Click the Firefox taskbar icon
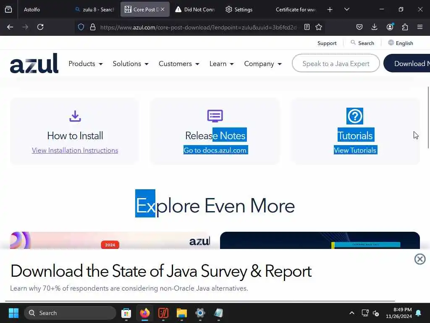Image resolution: width=430 pixels, height=323 pixels. tap(145, 313)
